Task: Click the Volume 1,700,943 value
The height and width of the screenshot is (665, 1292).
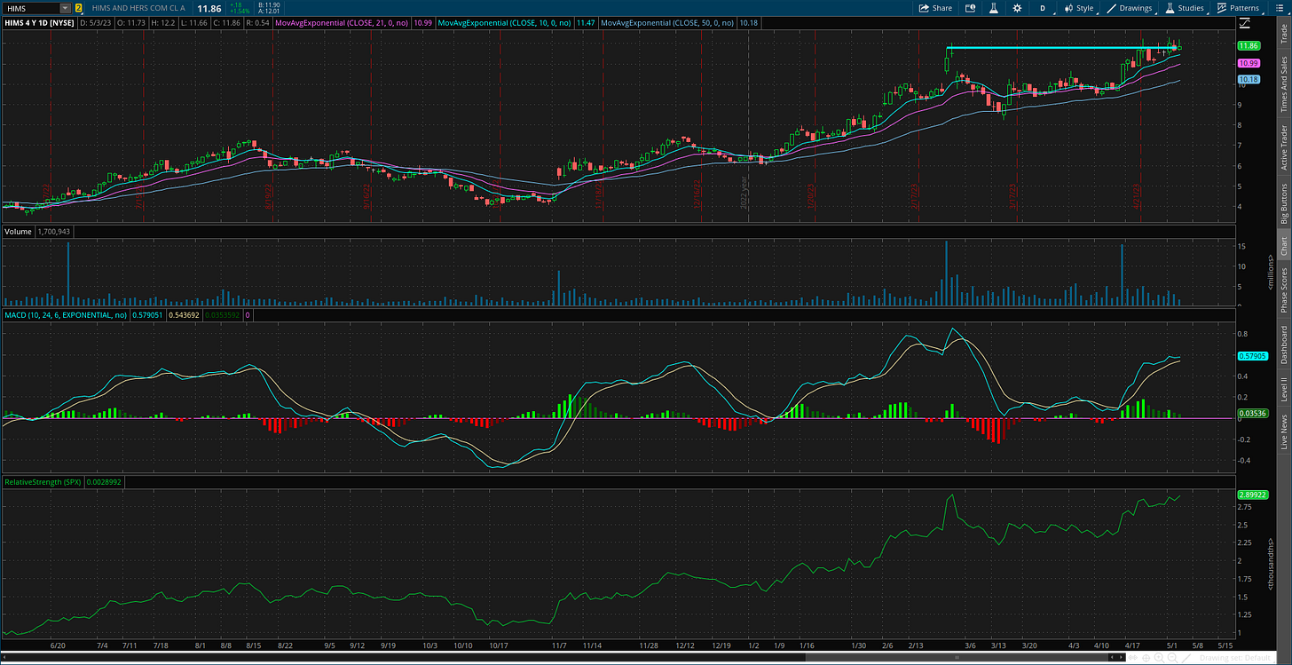Action: (x=54, y=232)
